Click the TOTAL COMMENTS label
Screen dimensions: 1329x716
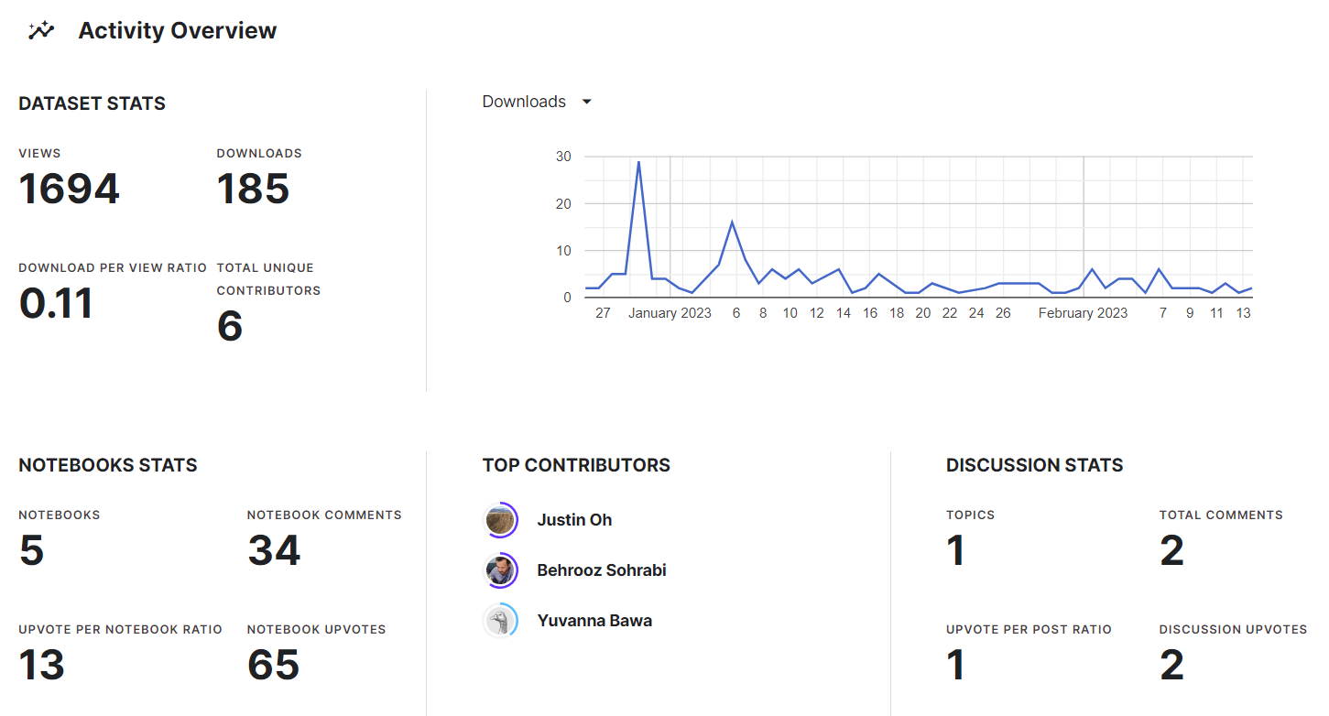coord(1221,515)
